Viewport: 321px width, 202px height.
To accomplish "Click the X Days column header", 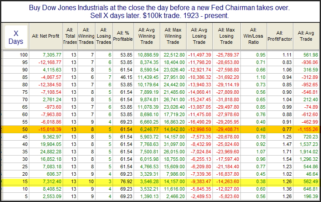I will point(16,37).
